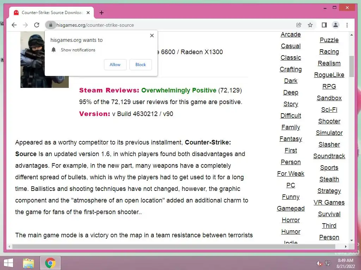
Task: Open the Fantasy category link
Action: 290,139
